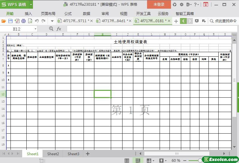Viewport: 239px width, 163px height.
Task: Select row 12 header
Action: [3, 94]
